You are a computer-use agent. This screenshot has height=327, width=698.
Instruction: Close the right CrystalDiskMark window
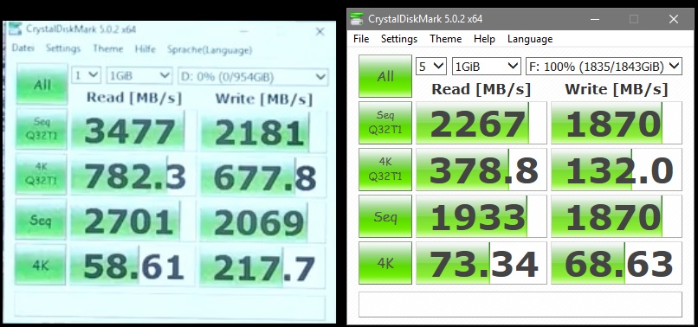pyautogui.click(x=674, y=19)
